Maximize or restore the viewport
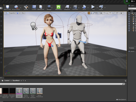Screen dimensions: 136x102 [126, 13]
